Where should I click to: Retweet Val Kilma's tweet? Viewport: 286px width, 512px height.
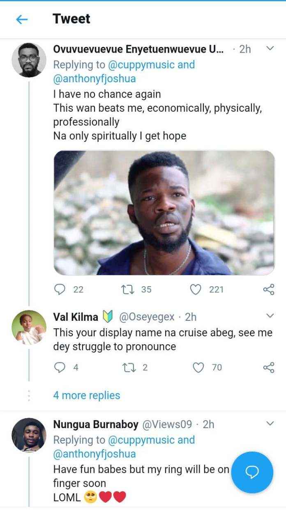coord(129,367)
